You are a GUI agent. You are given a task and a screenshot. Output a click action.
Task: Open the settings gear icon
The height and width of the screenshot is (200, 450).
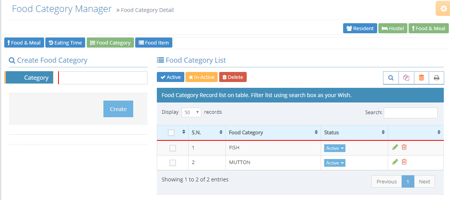tap(443, 9)
